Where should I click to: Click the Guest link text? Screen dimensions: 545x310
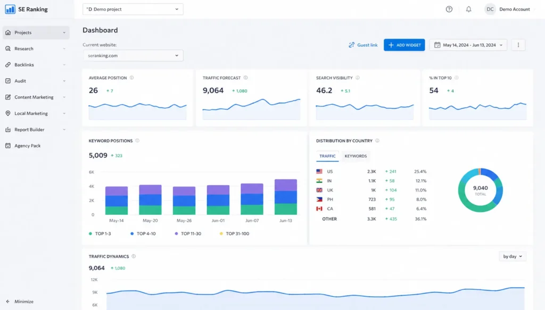367,45
